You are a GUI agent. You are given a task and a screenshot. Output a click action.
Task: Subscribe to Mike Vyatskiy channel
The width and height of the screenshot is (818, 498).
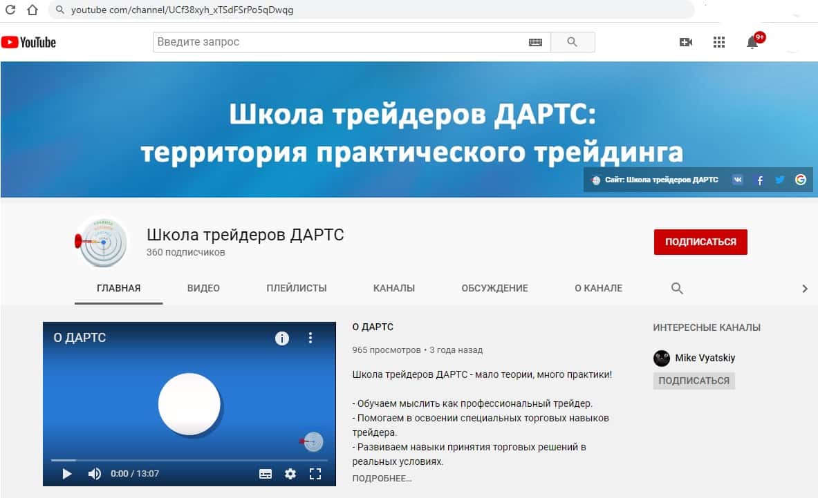click(x=694, y=381)
